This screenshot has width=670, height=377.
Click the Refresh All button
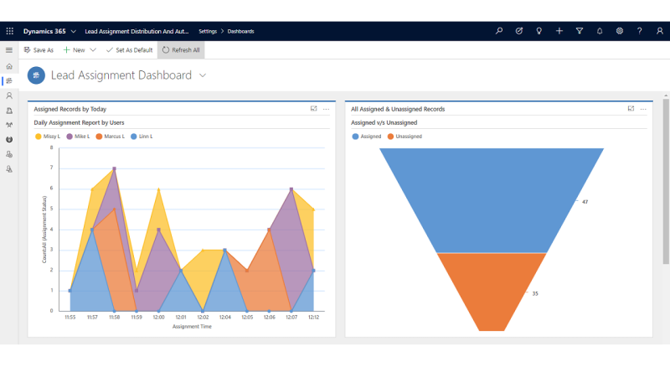pyautogui.click(x=181, y=50)
